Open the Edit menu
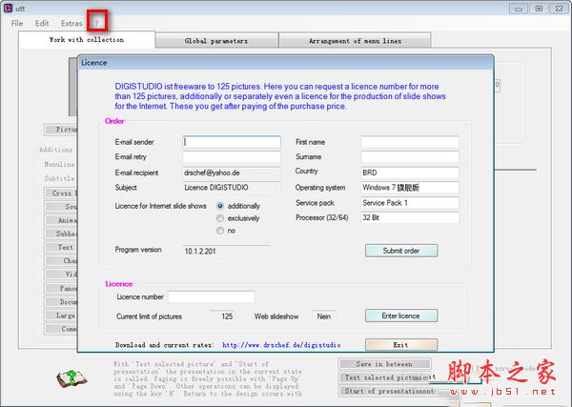Viewport: 572px width, 407px height. [42, 23]
